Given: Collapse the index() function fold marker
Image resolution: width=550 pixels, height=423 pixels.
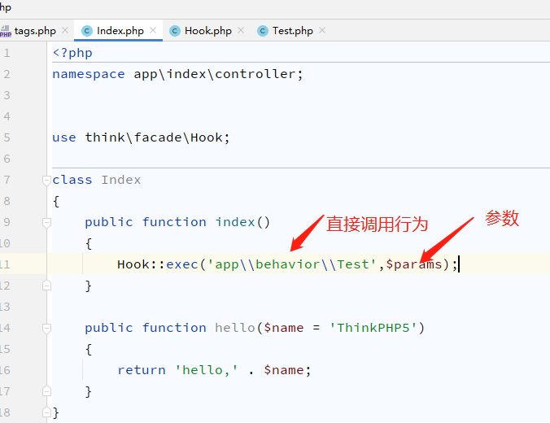Looking at the screenshot, I should click(46, 222).
